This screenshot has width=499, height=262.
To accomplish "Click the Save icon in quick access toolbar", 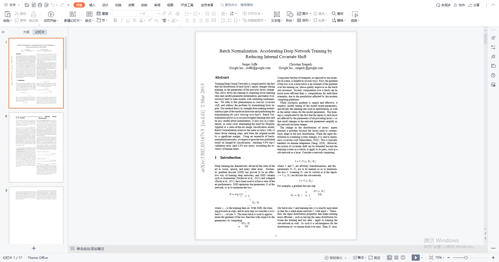I will click(27, 5).
